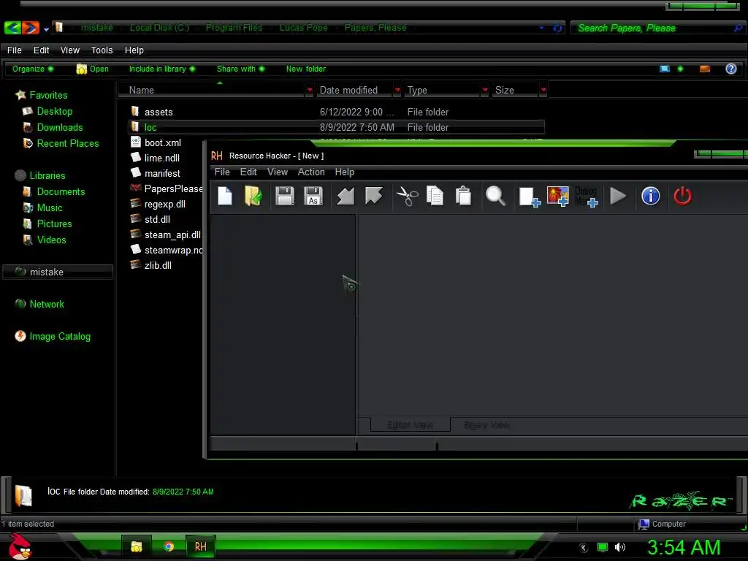Viewport: 748px width, 561px height.
Task: Click the Open button in Explorer toolbar
Action: (x=93, y=69)
